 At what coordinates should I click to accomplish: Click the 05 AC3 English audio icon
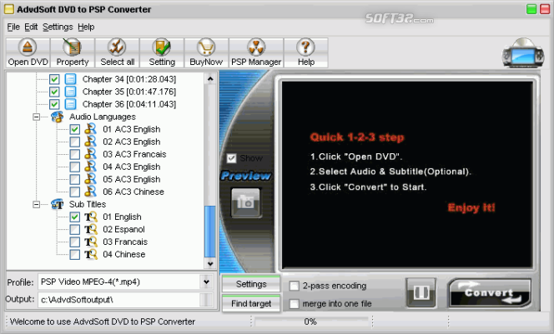click(90, 179)
